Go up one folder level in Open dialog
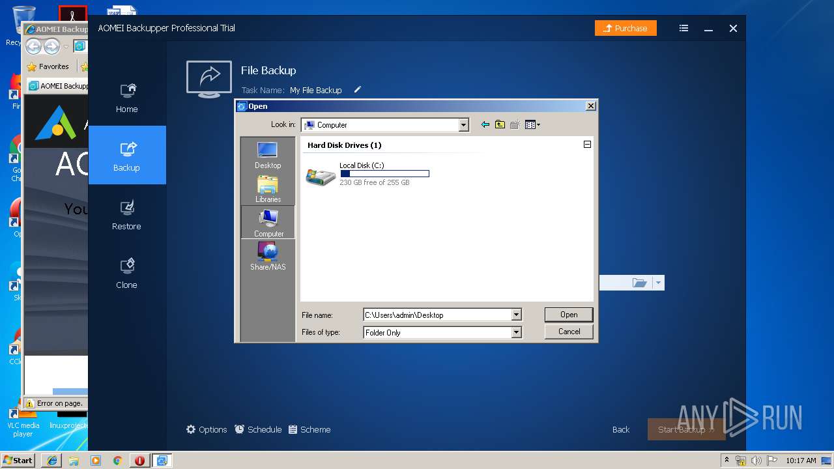This screenshot has width=834, height=469. [x=500, y=124]
